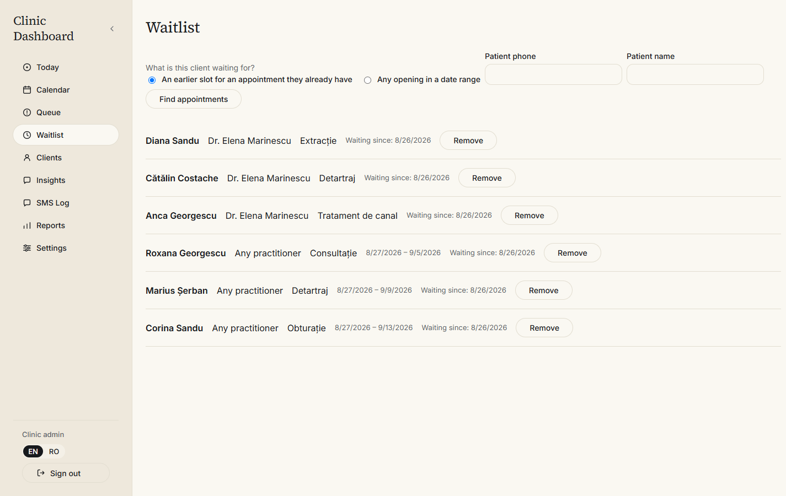786x496 pixels.
Task: Remove Cătălin Costache from the waitlist
Action: (487, 178)
